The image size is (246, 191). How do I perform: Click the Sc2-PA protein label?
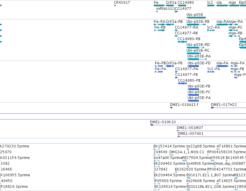(214, 69)
